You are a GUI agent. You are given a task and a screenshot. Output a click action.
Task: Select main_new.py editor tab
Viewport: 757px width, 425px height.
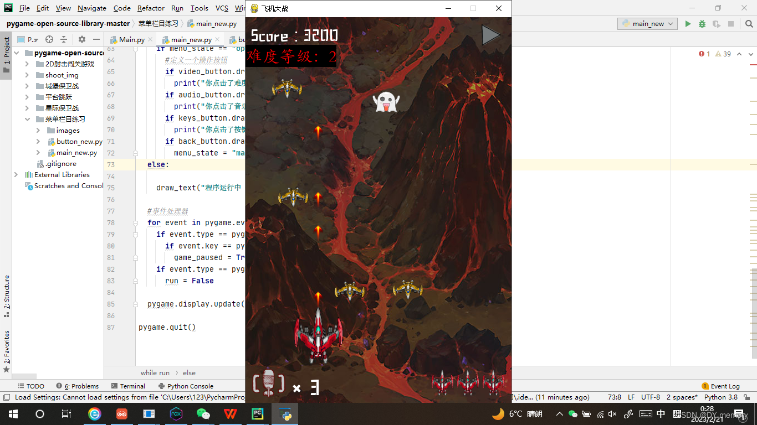(x=191, y=39)
